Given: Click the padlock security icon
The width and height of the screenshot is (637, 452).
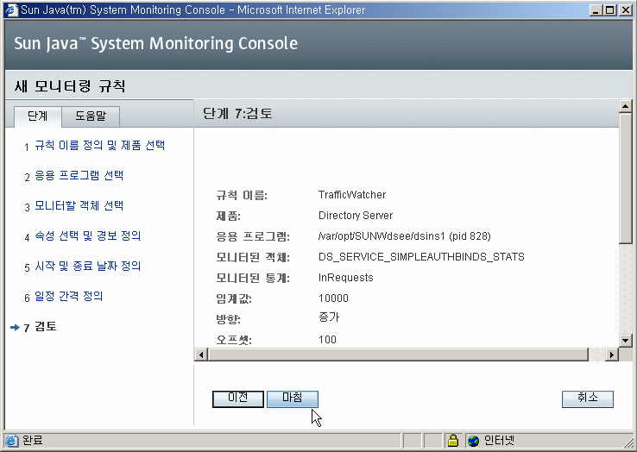Looking at the screenshot, I should (x=452, y=440).
